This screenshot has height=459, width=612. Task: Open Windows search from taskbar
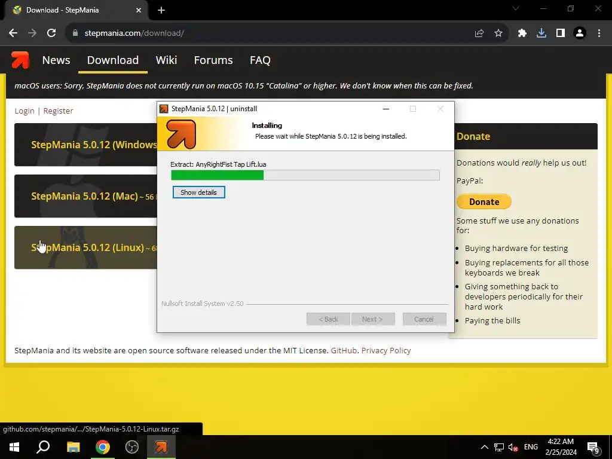click(43, 447)
